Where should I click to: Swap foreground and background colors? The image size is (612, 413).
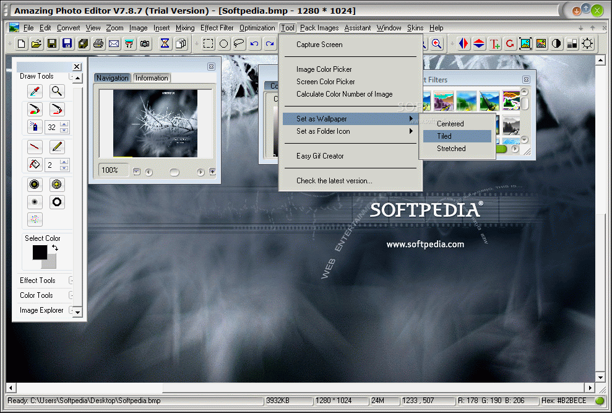pyautogui.click(x=55, y=248)
